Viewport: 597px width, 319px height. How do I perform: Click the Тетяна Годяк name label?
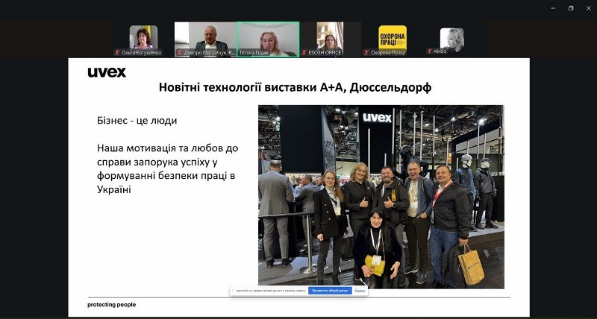click(254, 53)
